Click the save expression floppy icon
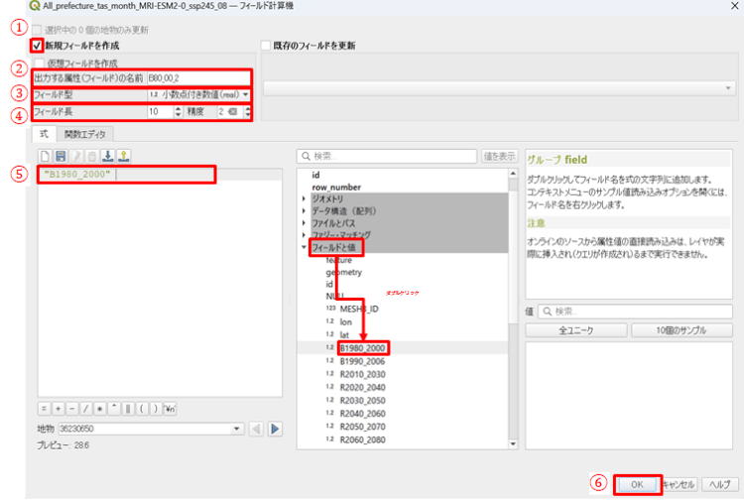The height and width of the screenshot is (502, 744). (61, 156)
